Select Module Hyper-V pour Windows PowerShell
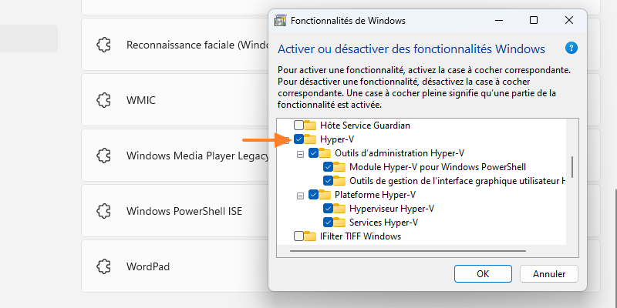 coord(437,167)
